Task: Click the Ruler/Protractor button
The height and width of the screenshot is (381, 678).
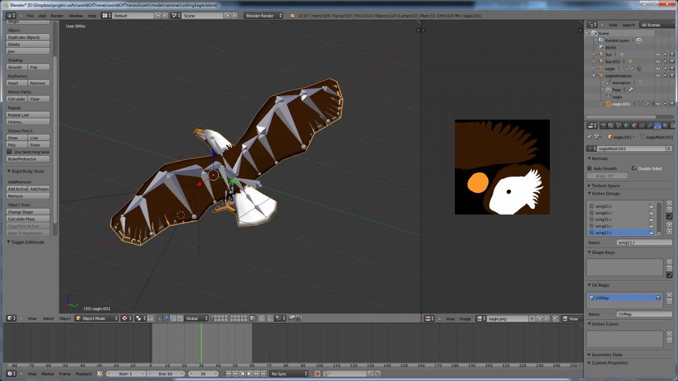Action: click(28, 159)
